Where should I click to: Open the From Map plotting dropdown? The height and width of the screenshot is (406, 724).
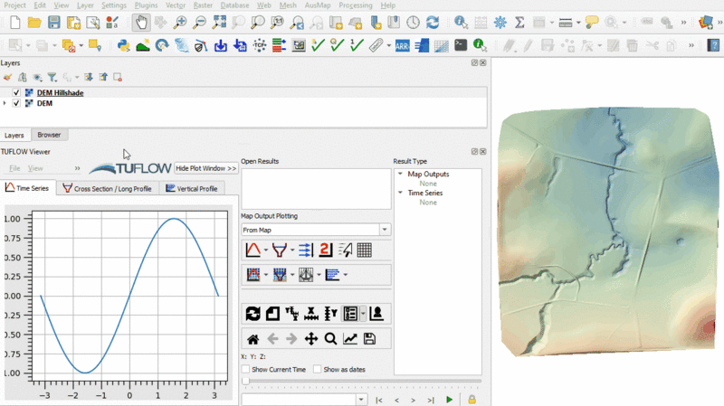coord(385,231)
